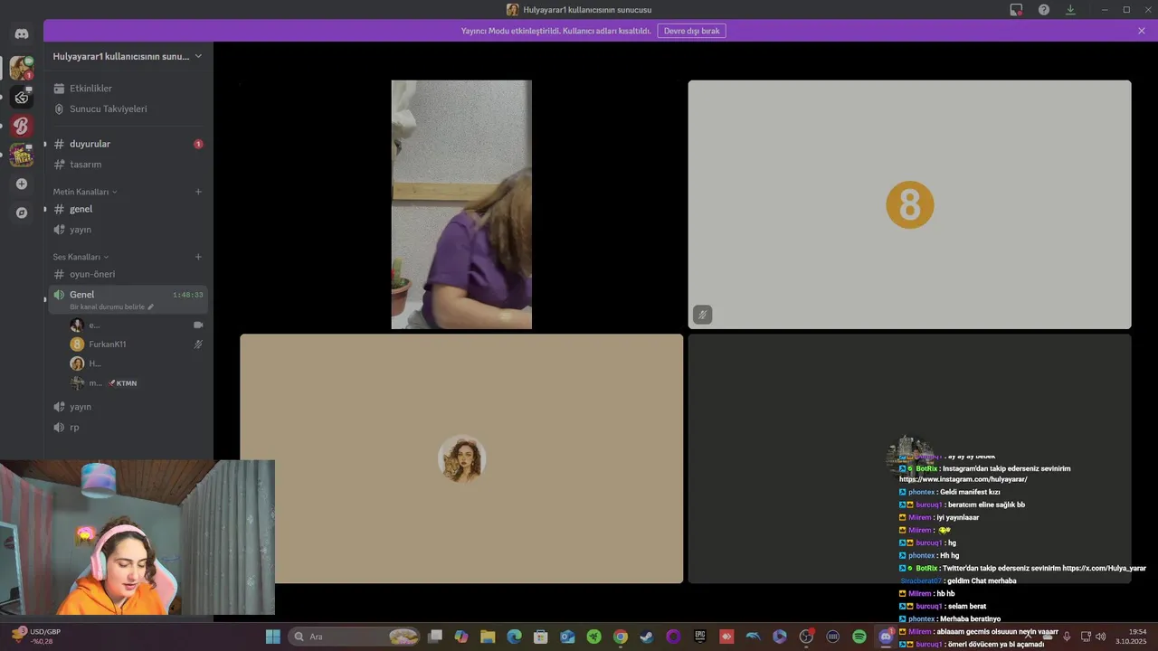The width and height of the screenshot is (1158, 651).
Task: Open Spotify from taskbar
Action: (859, 637)
